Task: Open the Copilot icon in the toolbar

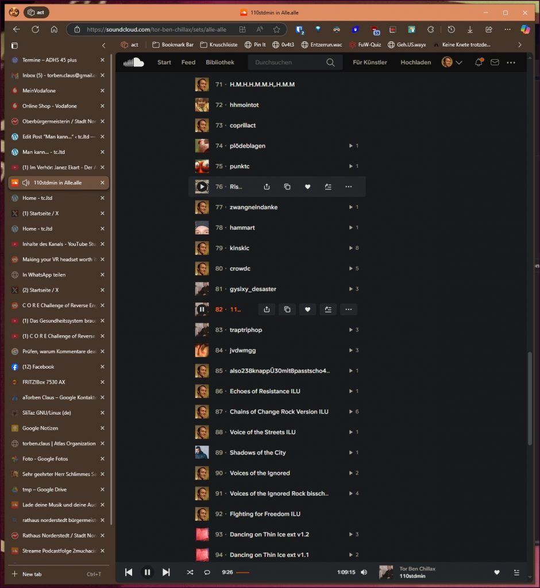Action: [x=526, y=29]
